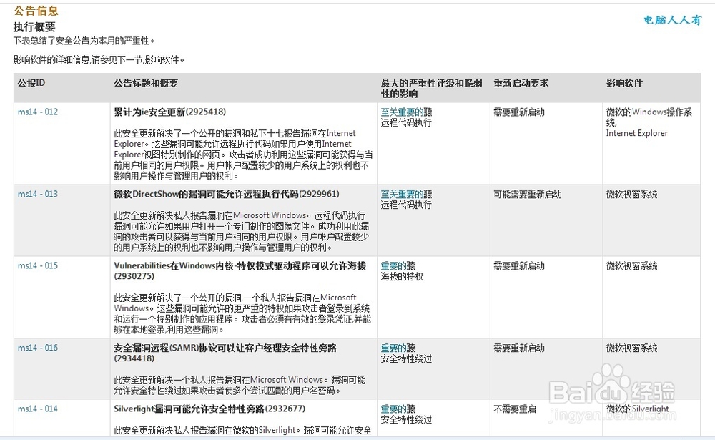Click sentence 下表总结了安全公告为本月的严重性
715x440 pixels.
click(84, 41)
